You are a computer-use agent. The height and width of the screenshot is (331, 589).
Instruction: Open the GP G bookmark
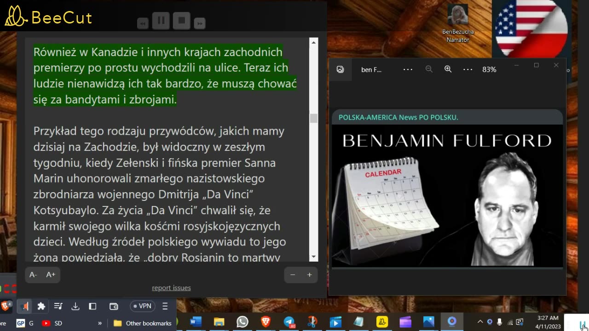(25, 323)
